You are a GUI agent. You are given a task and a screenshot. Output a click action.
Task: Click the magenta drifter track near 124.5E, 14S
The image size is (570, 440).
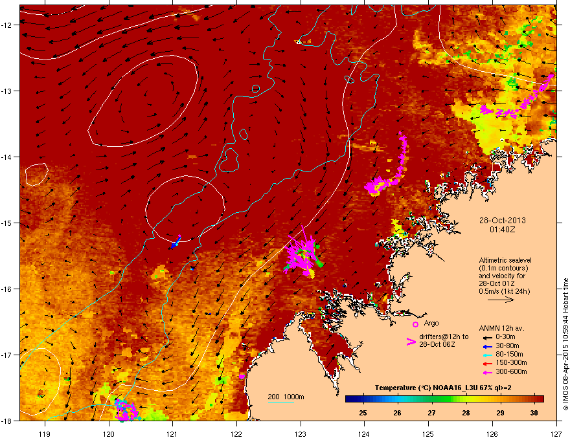click(x=387, y=165)
